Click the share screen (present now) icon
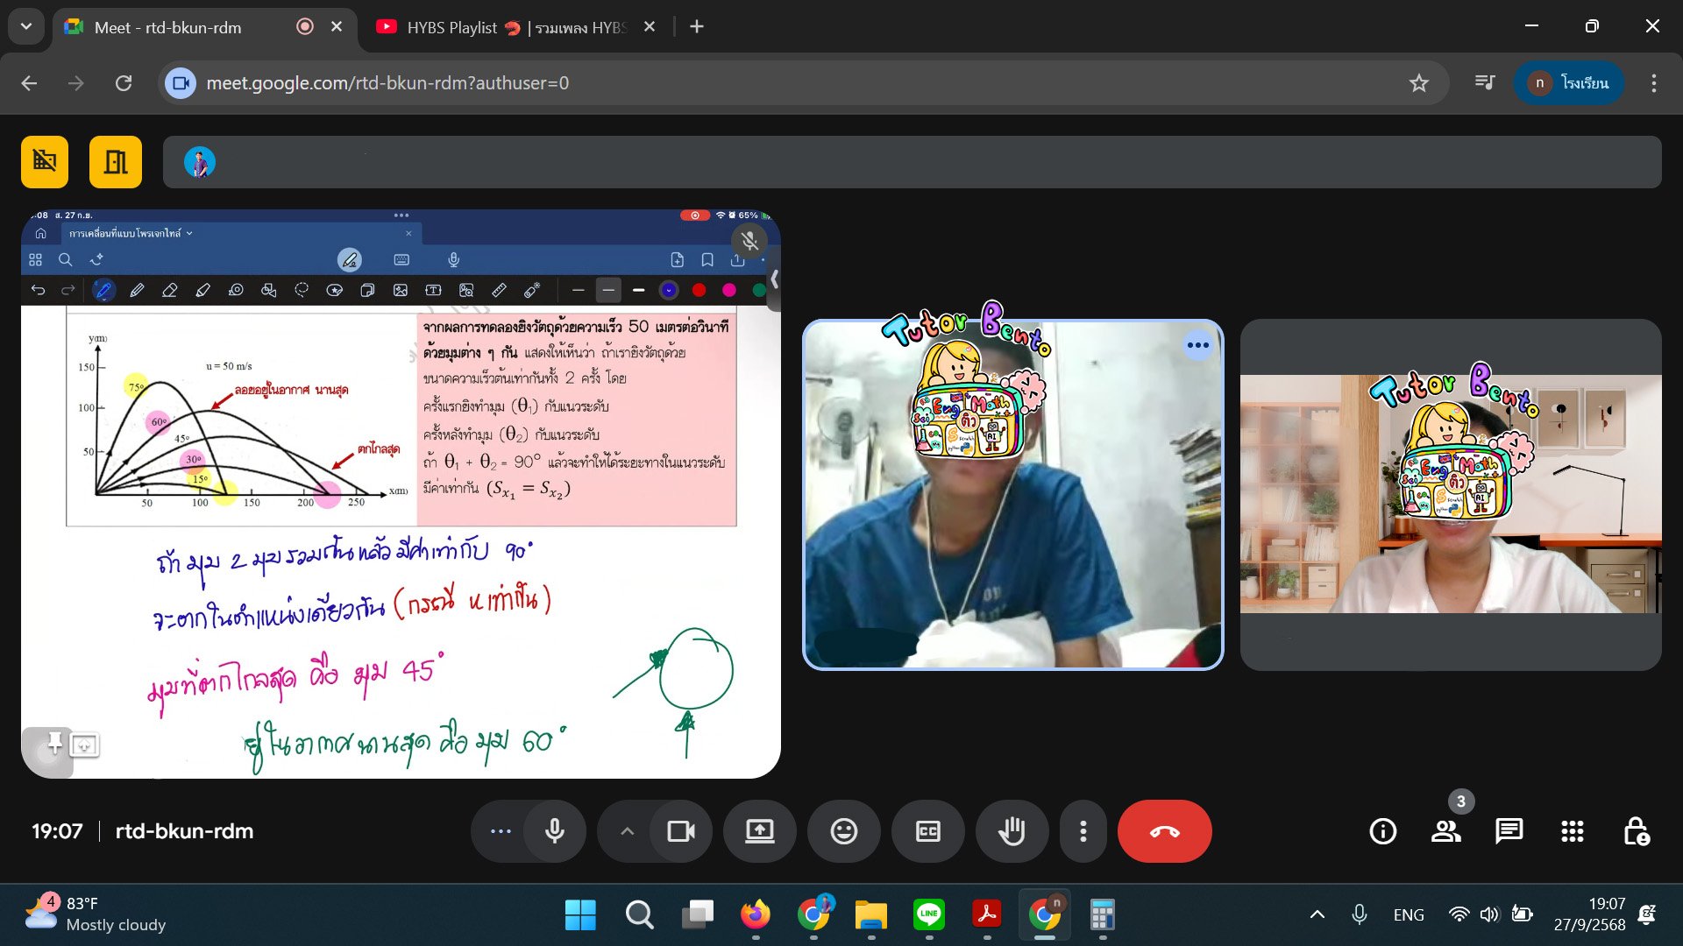 point(759,831)
